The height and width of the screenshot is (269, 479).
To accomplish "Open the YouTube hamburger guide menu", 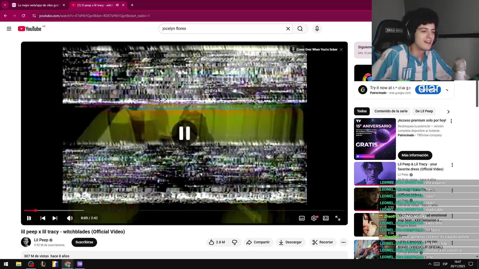I will tap(9, 29).
